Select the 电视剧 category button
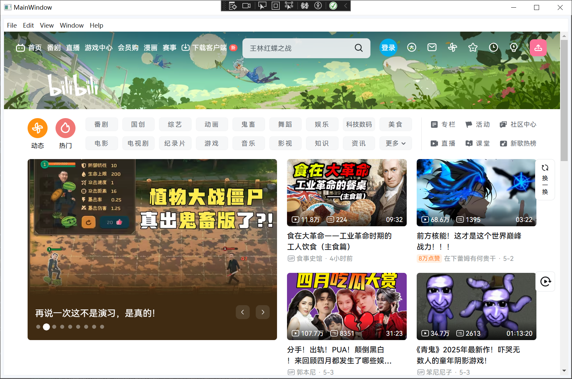The width and height of the screenshot is (572, 379). click(138, 143)
